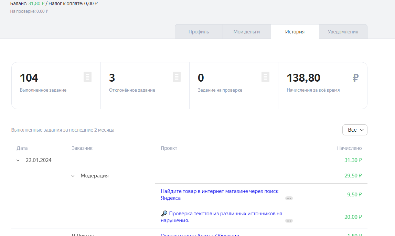The height and width of the screenshot is (236, 395).
Task: Click the Заказчик column header
Action: pyautogui.click(x=82, y=148)
